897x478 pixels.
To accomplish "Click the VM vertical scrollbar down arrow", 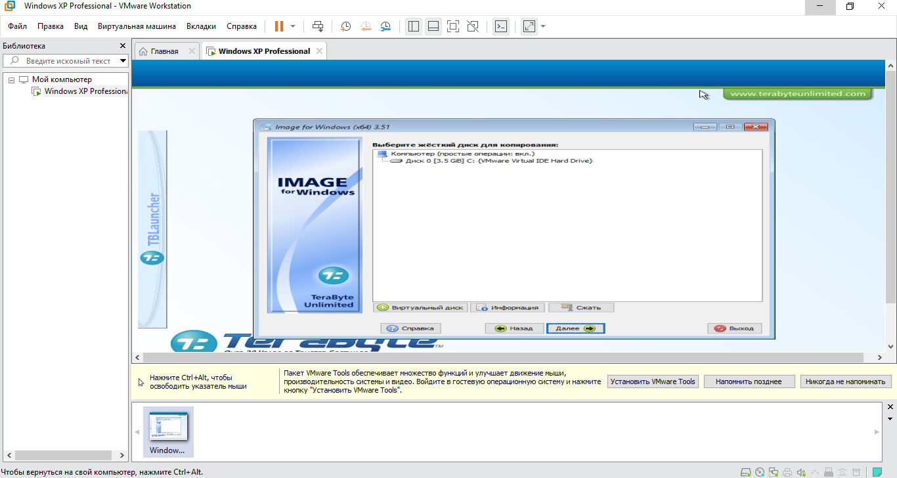I will pos(890,347).
